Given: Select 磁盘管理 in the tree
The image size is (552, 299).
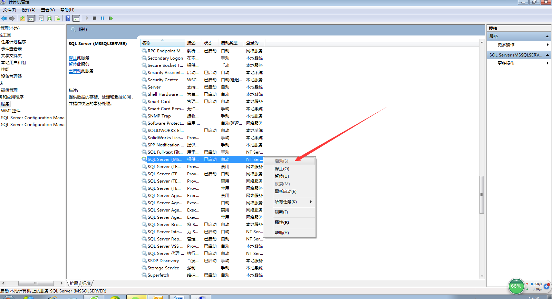Looking at the screenshot, I should tap(9, 90).
